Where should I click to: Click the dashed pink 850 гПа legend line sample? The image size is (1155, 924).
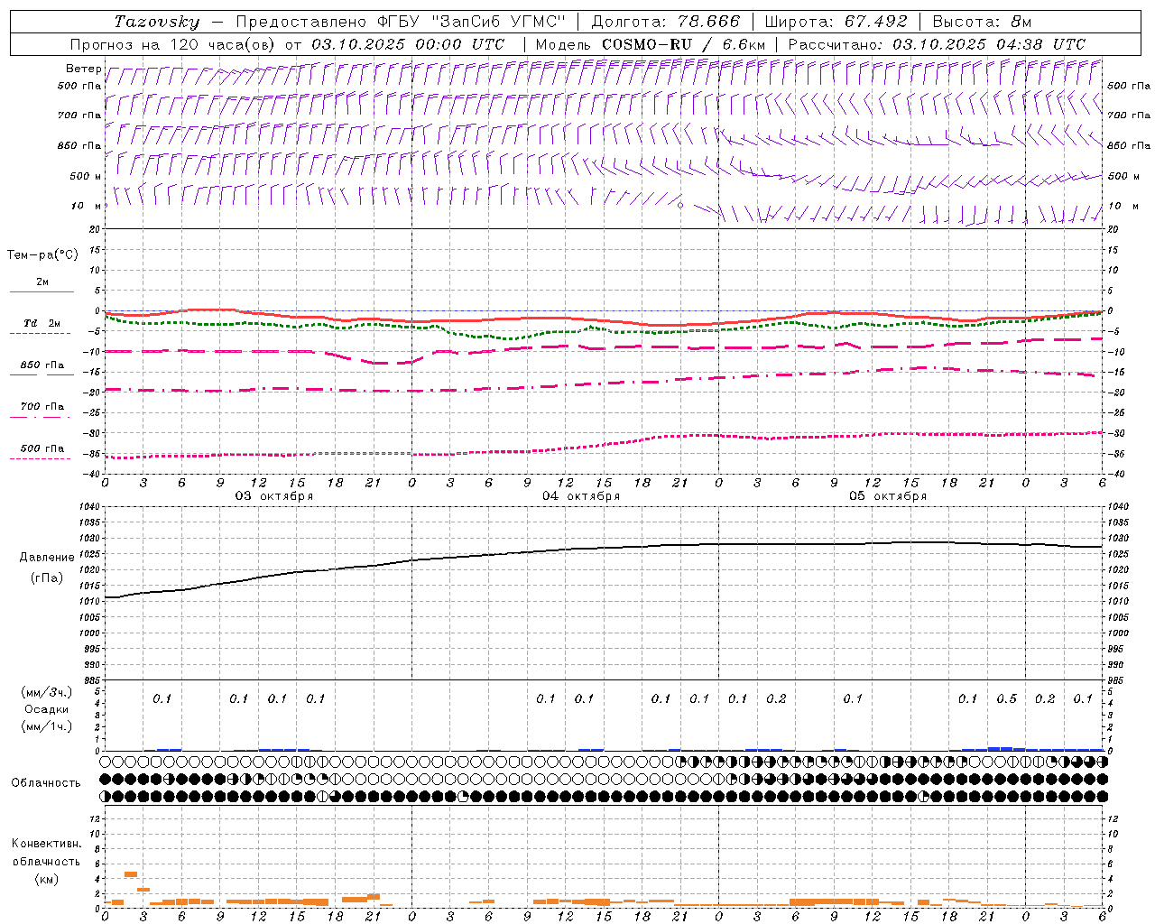coord(42,375)
